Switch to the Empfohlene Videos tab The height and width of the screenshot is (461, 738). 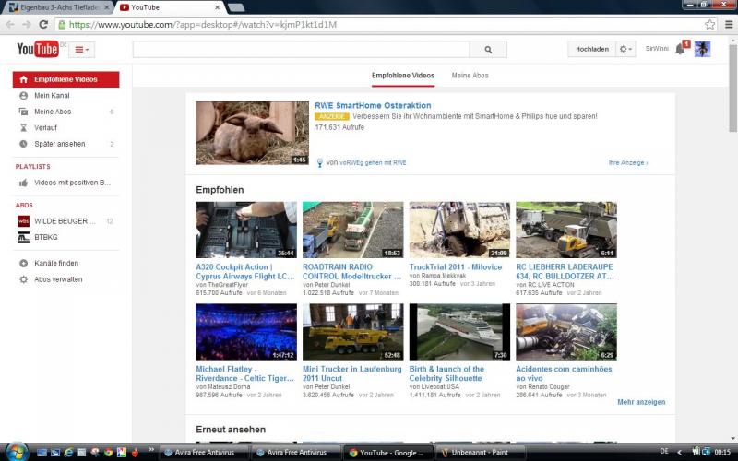click(x=403, y=76)
